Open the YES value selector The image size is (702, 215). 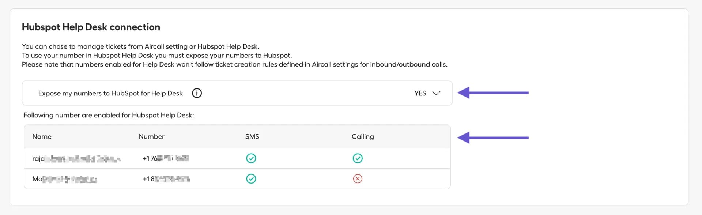[420, 93]
